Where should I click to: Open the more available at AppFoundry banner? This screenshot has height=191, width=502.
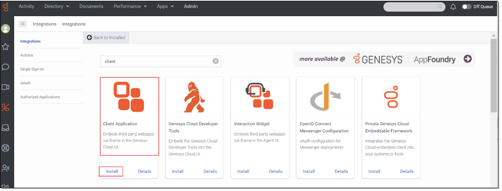coord(384,59)
